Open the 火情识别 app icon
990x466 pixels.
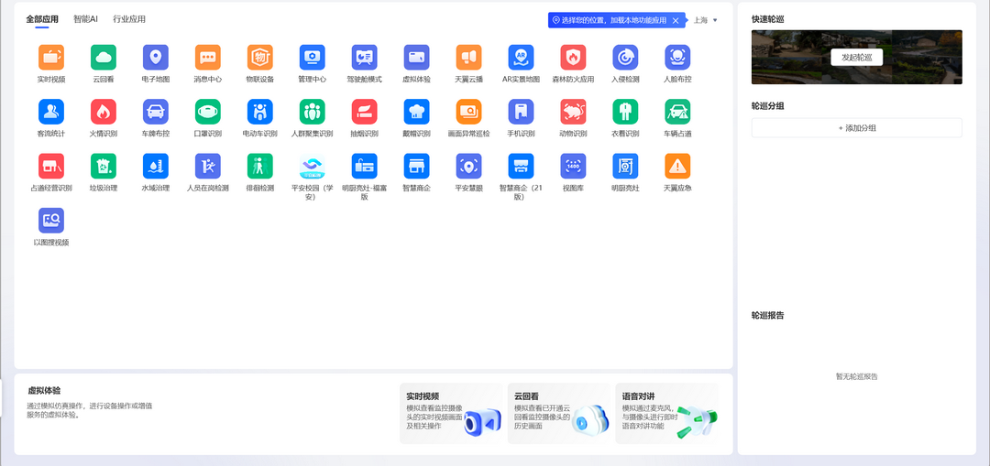tap(104, 112)
